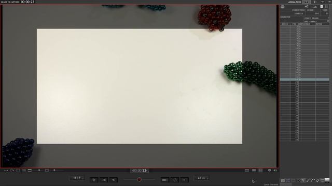332x186 pixels.
Task: Select the curve path drawing tool
Action: click(x=313, y=180)
